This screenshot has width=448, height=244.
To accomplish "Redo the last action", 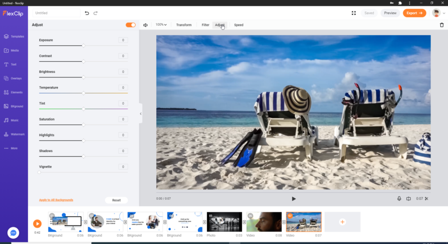I will point(95,13).
